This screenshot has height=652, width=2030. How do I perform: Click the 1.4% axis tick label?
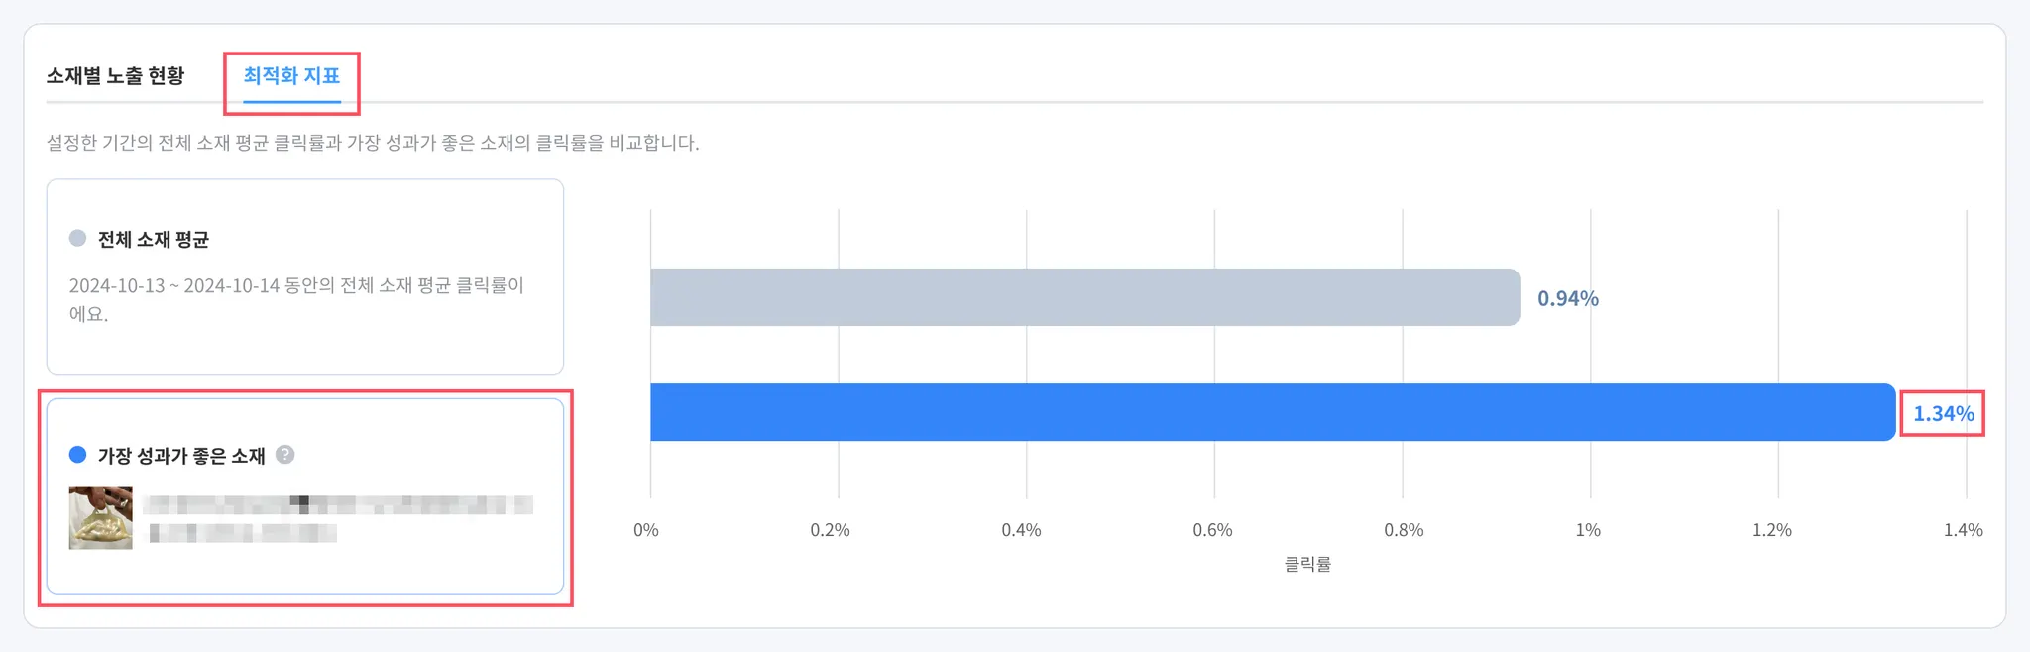pos(1963,530)
